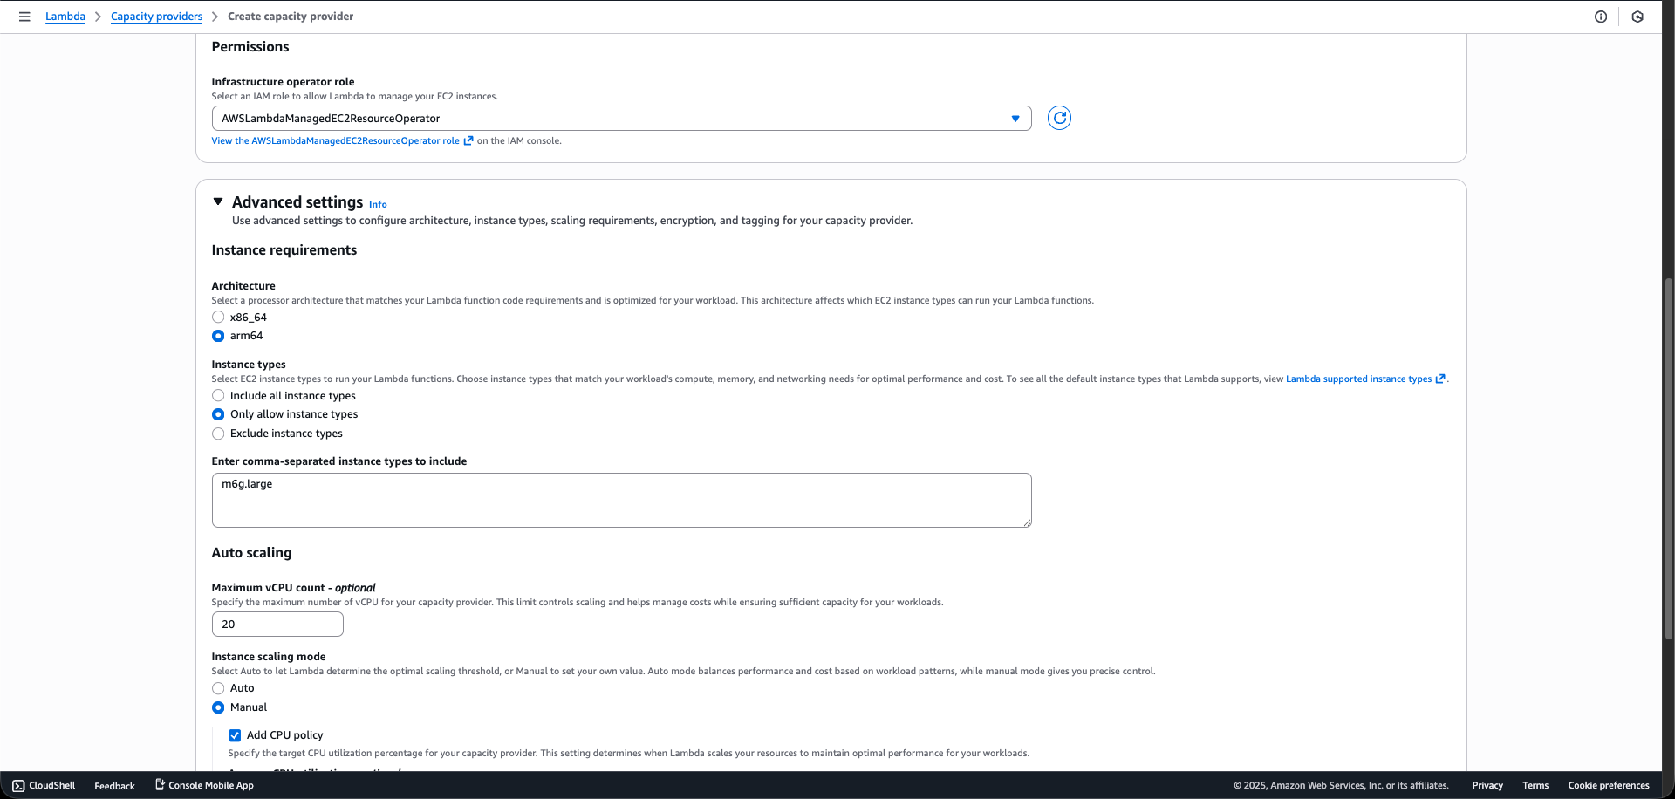Launch CloudShell from the bottom bar

tap(43, 785)
